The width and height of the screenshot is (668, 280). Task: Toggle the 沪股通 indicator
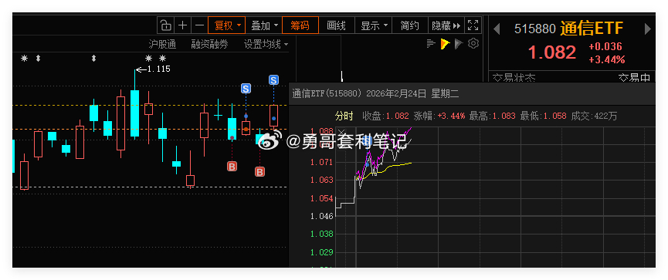pyautogui.click(x=162, y=44)
